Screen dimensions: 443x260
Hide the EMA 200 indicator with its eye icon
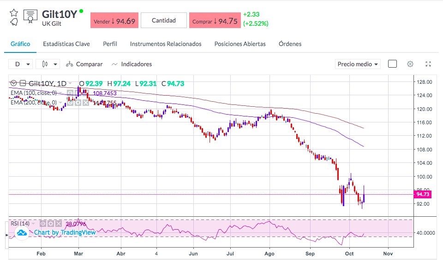(70, 103)
